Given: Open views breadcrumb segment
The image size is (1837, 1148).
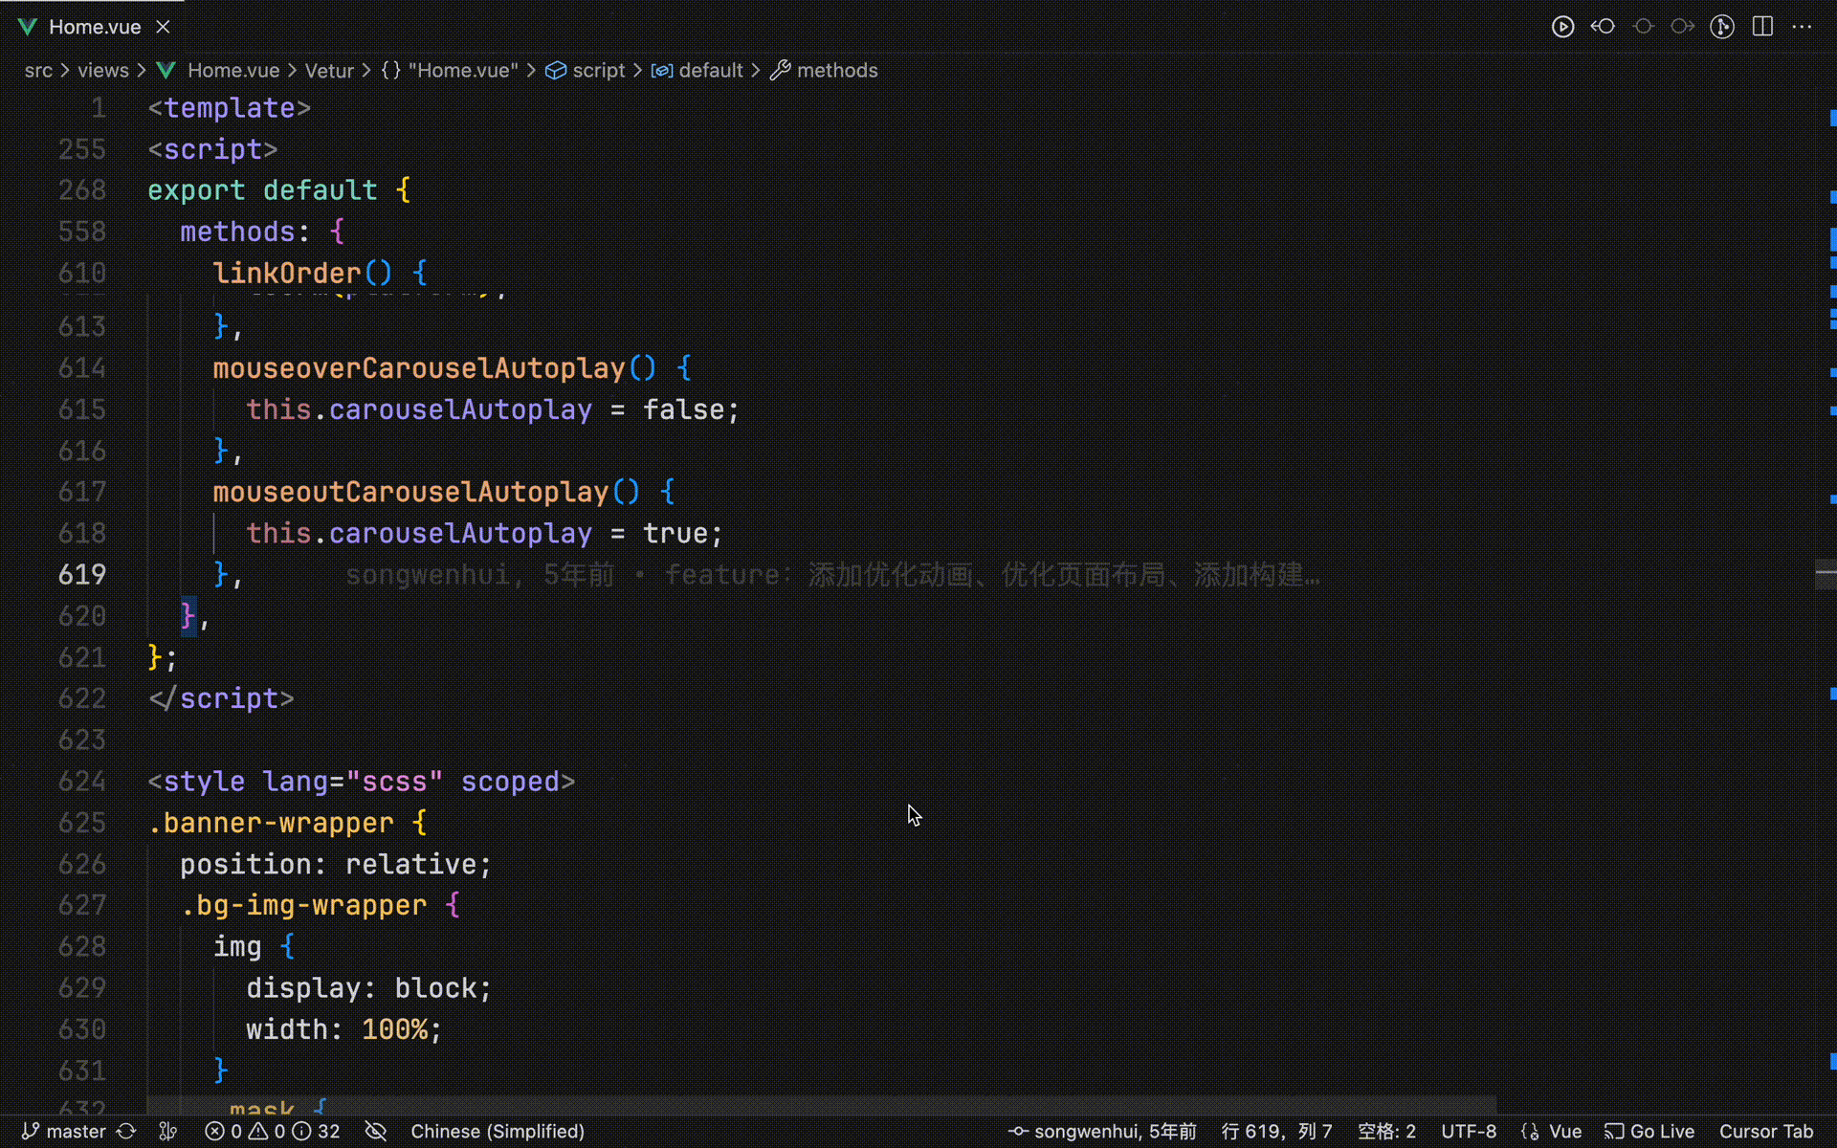Looking at the screenshot, I should [103, 71].
